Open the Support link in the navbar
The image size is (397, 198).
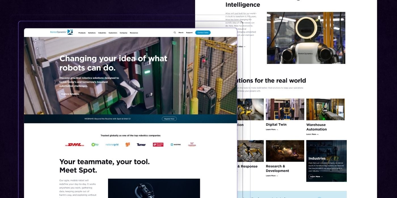pos(189,33)
